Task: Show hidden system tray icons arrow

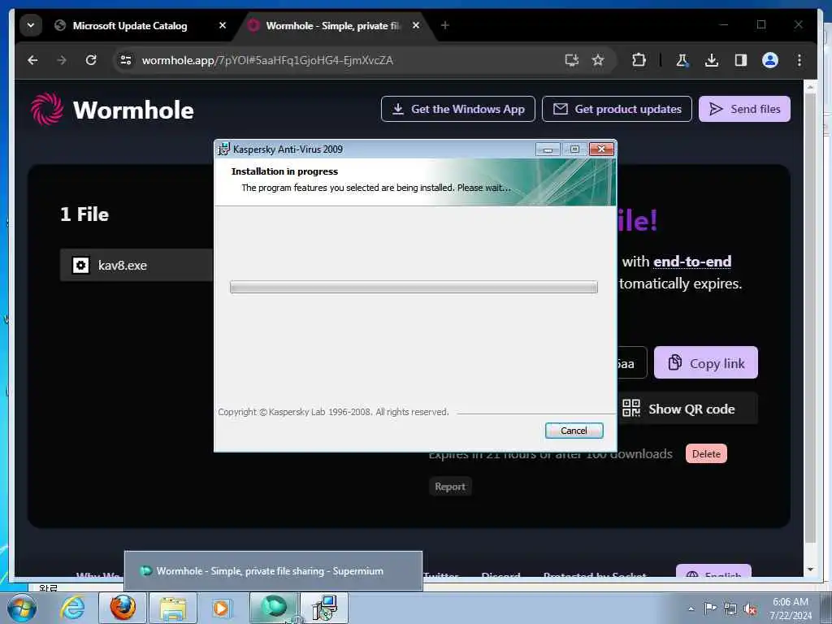Action: click(x=691, y=609)
